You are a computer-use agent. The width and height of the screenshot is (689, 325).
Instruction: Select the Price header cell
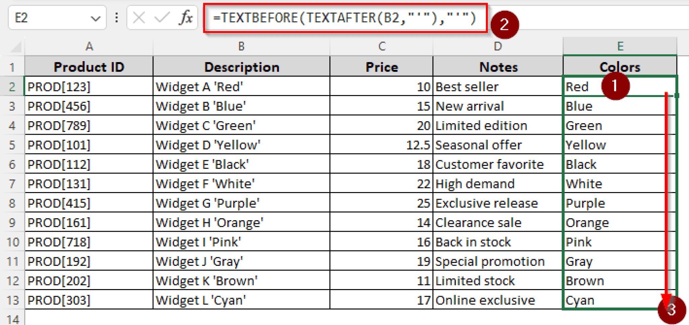point(381,67)
